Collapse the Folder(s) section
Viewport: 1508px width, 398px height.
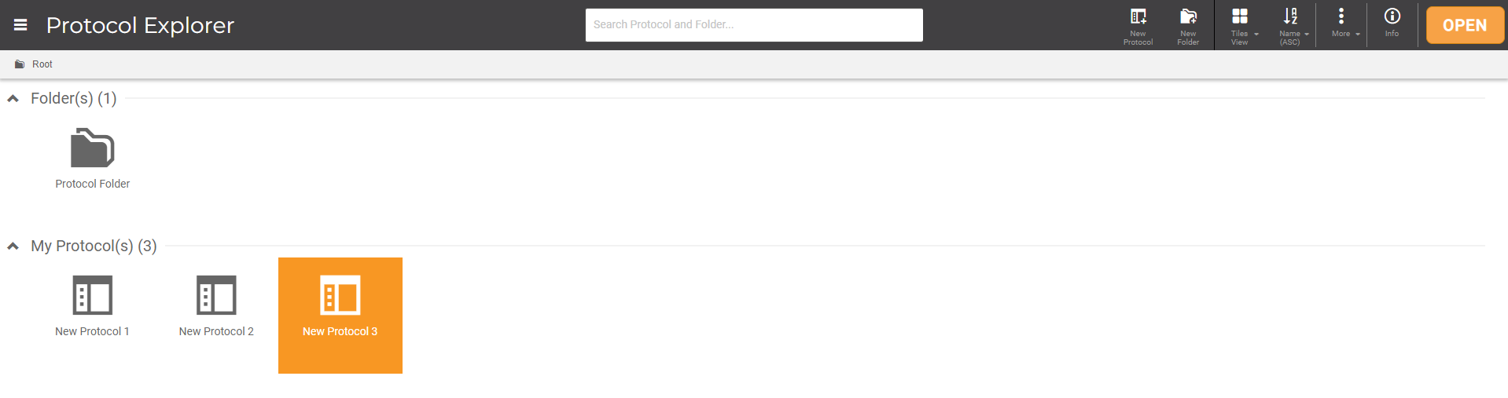click(x=13, y=99)
